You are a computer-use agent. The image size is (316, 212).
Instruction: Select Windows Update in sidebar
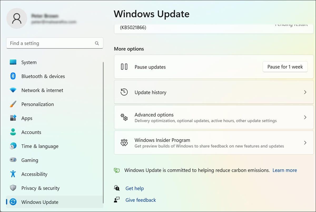tap(54, 202)
